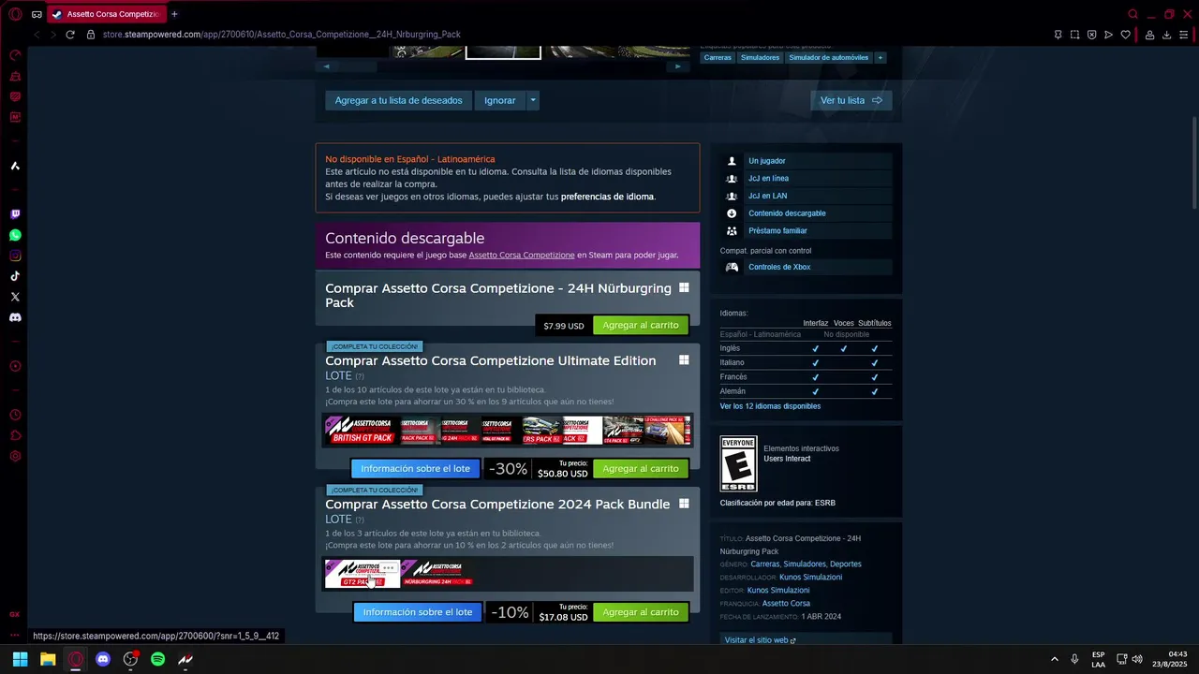Screen dimensions: 1199x674
Task: Open the X (Twitter) sidebar icon
Action: 15,297
